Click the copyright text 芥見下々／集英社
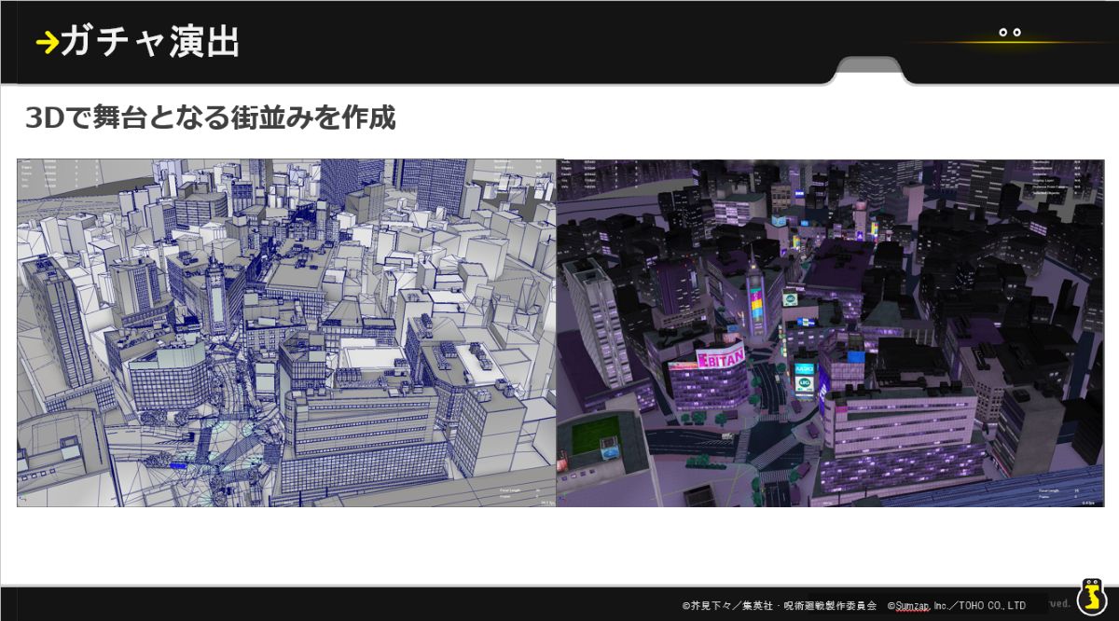This screenshot has width=1119, height=621. [x=732, y=605]
